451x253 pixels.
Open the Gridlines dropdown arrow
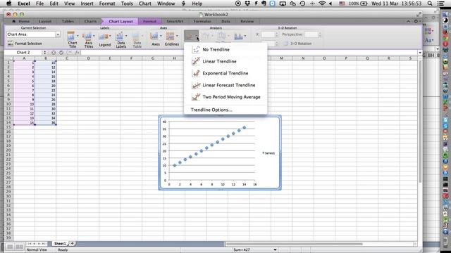[177, 36]
